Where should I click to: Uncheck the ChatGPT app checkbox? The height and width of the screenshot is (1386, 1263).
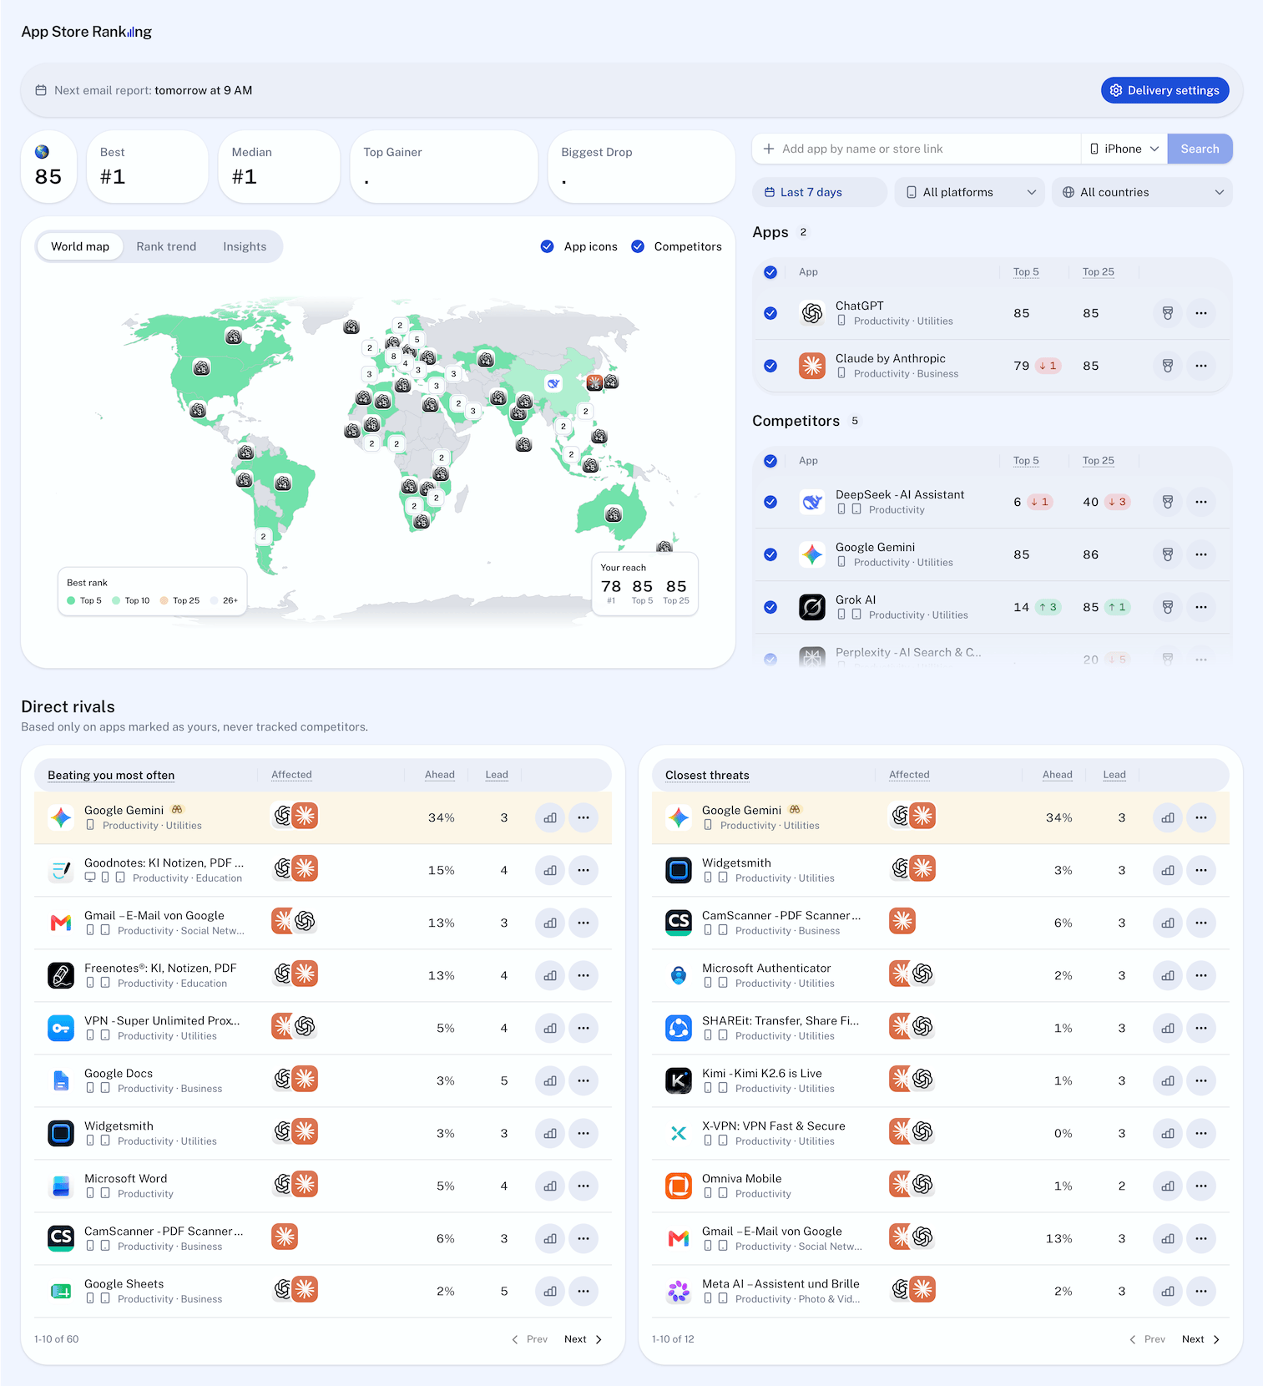(x=770, y=313)
